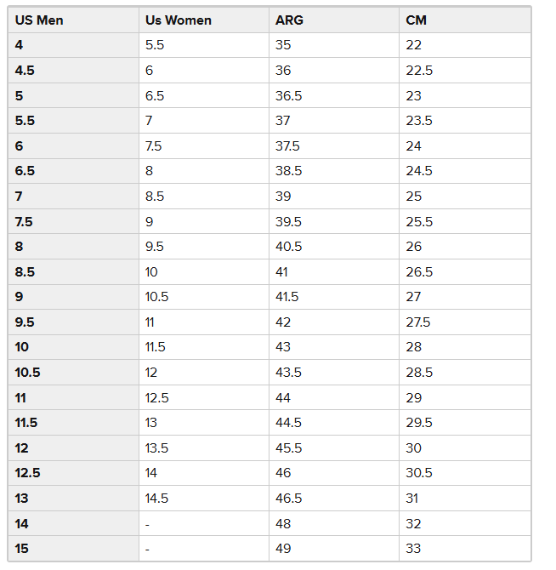
Task: Click the Us Women column header
Action: pyautogui.click(x=179, y=20)
